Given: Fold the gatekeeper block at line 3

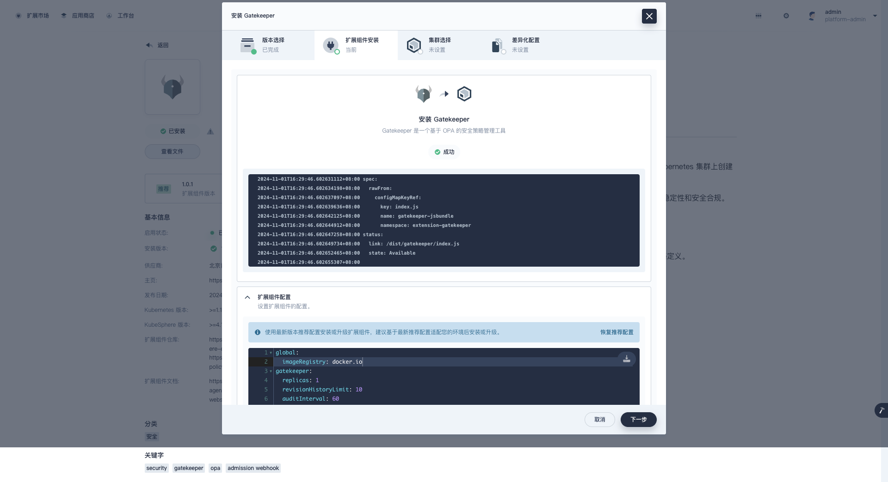Looking at the screenshot, I should coord(271,371).
